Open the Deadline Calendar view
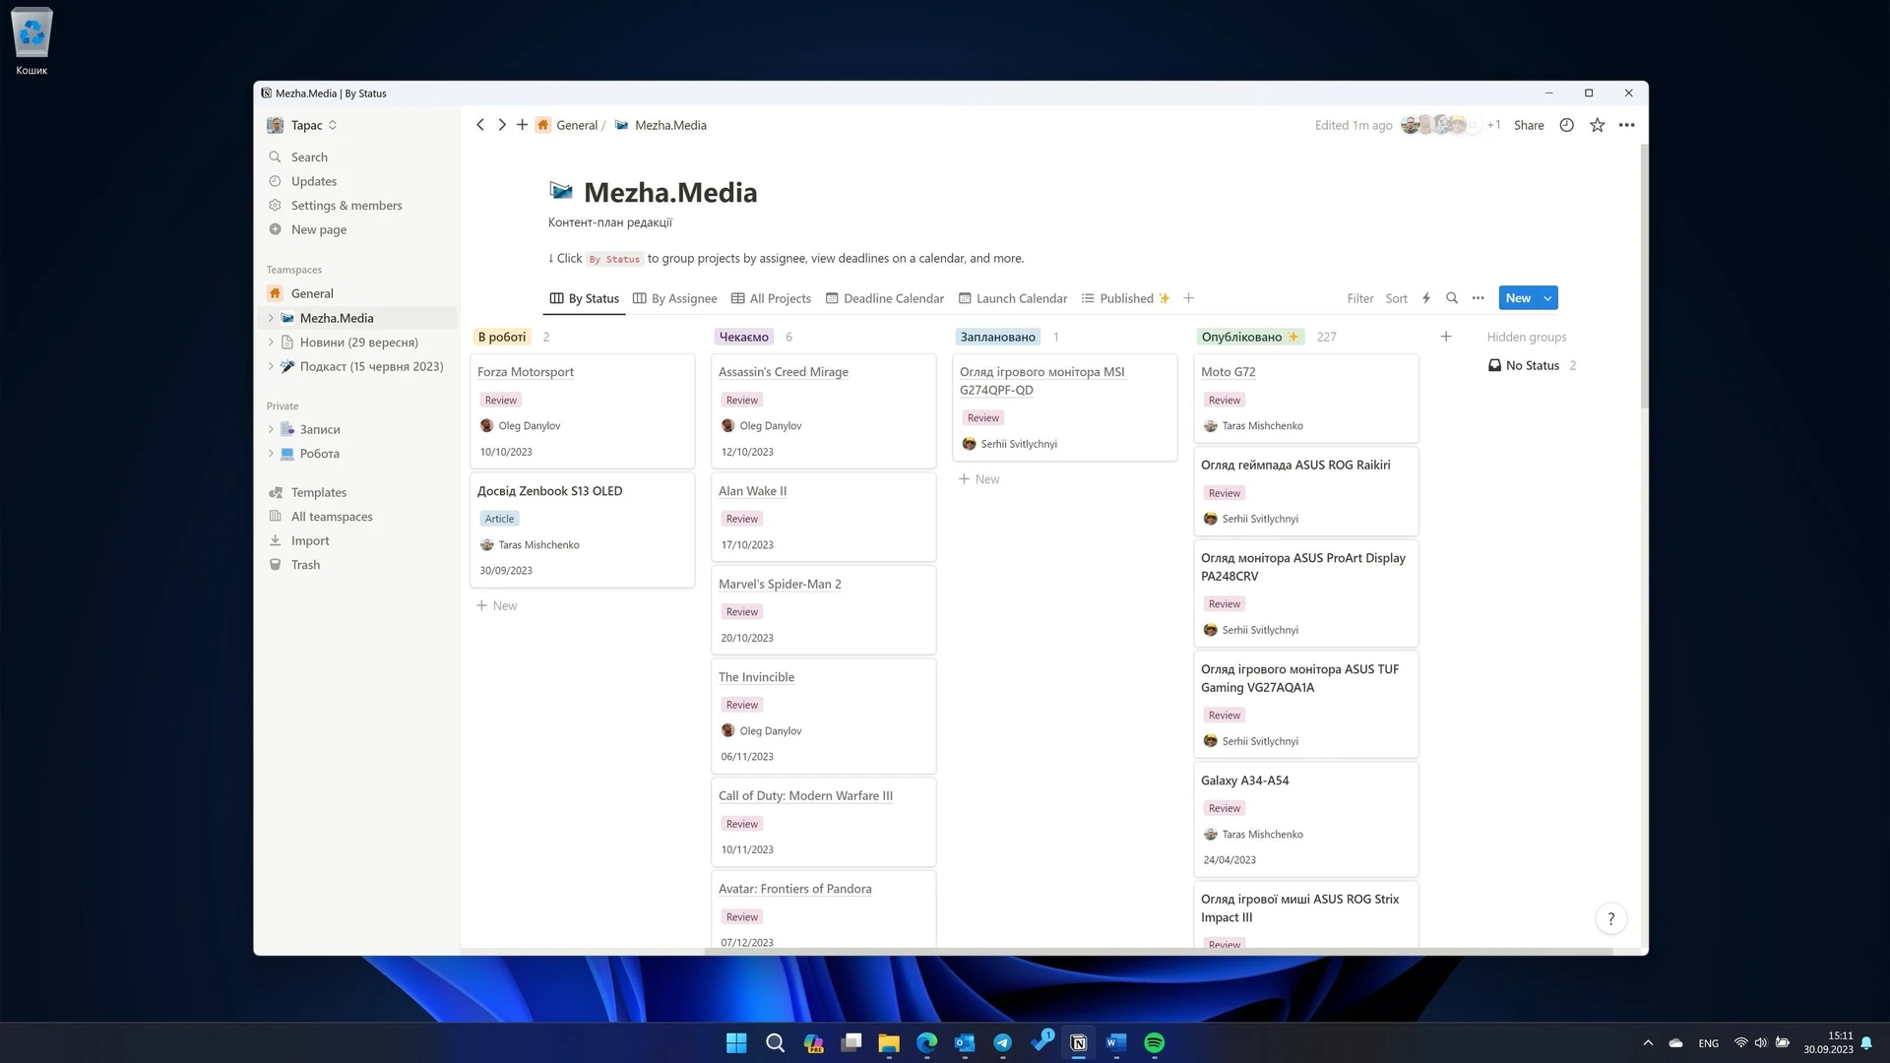The height and width of the screenshot is (1063, 1890). pos(884,298)
